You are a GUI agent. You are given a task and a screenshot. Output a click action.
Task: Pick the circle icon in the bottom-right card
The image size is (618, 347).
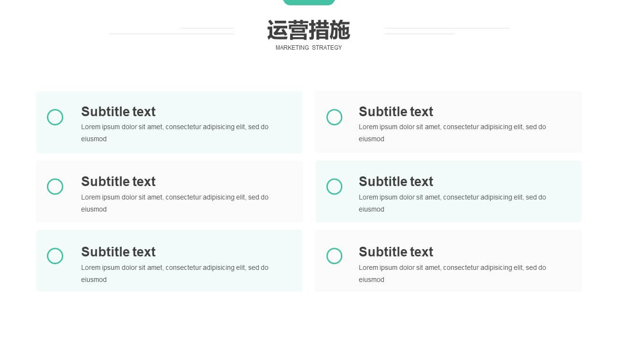click(x=334, y=256)
